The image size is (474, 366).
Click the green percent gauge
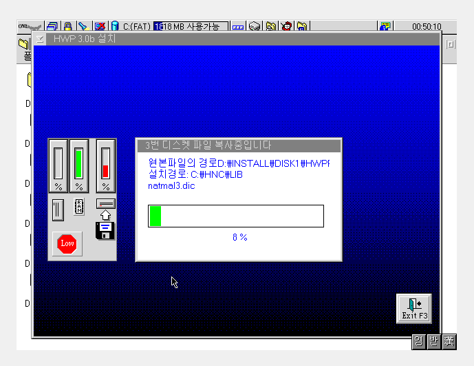[x=79, y=165]
